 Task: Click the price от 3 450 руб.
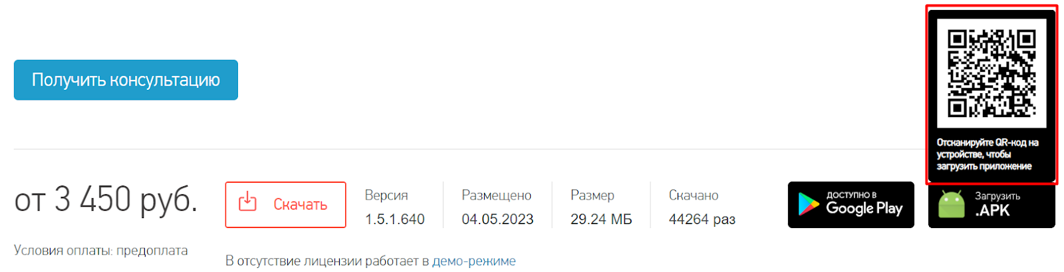pos(106,199)
